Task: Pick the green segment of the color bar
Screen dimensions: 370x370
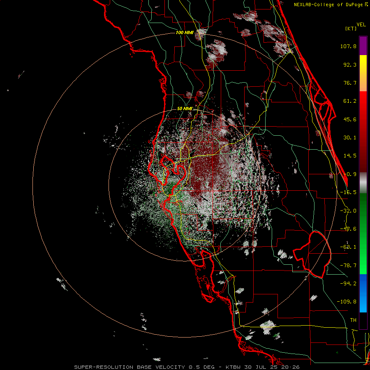Action: tap(363, 234)
